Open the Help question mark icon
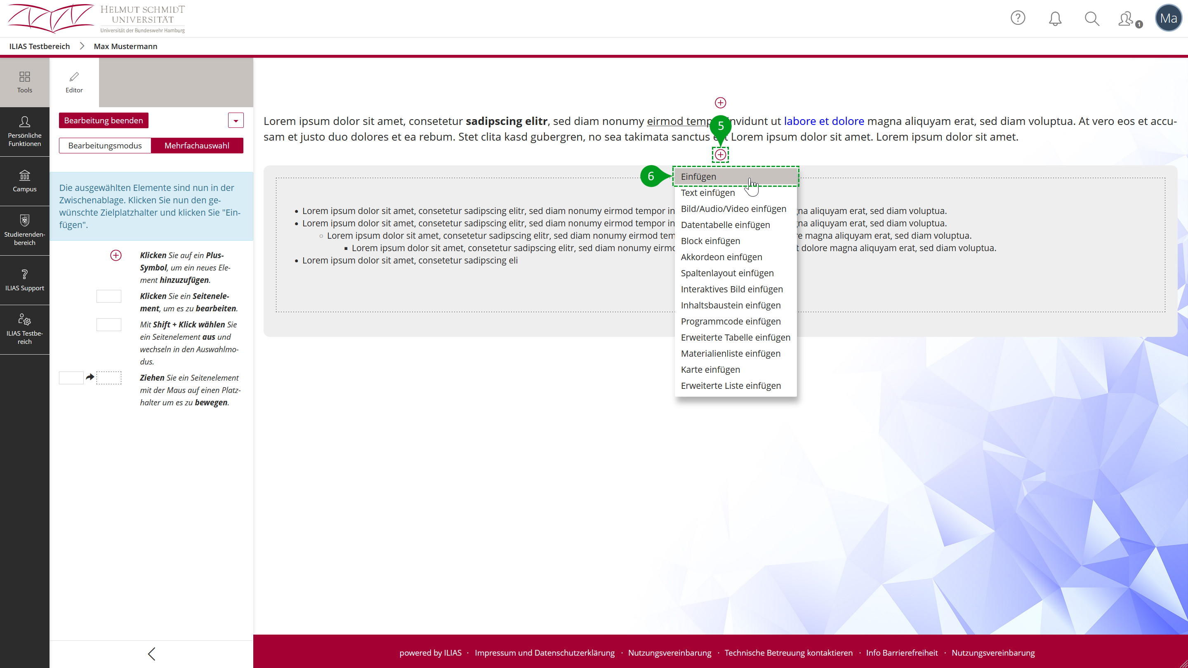 tap(1017, 18)
